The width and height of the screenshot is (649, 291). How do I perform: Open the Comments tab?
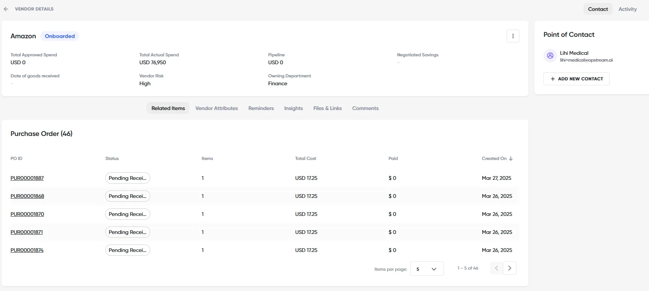tap(365, 108)
